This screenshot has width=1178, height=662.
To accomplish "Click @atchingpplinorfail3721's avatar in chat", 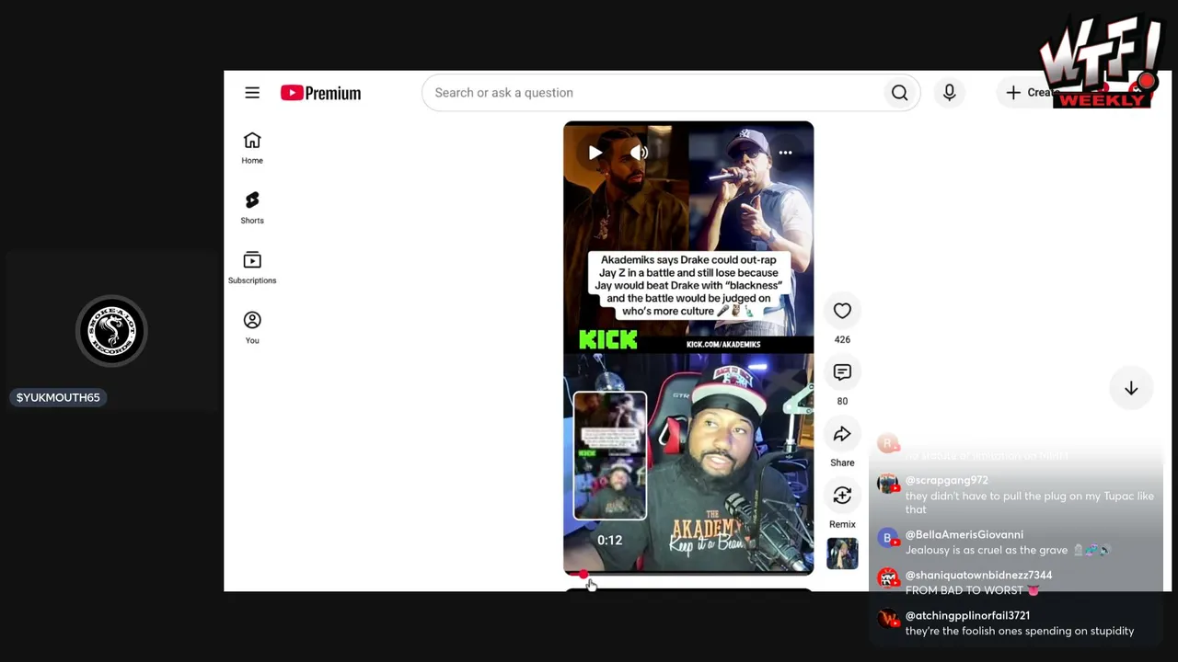I will tap(888, 619).
